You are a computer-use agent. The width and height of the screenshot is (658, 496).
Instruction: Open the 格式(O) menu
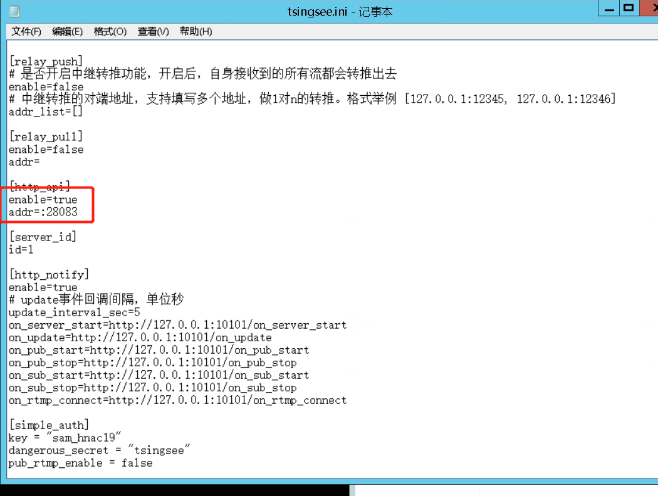pos(110,31)
